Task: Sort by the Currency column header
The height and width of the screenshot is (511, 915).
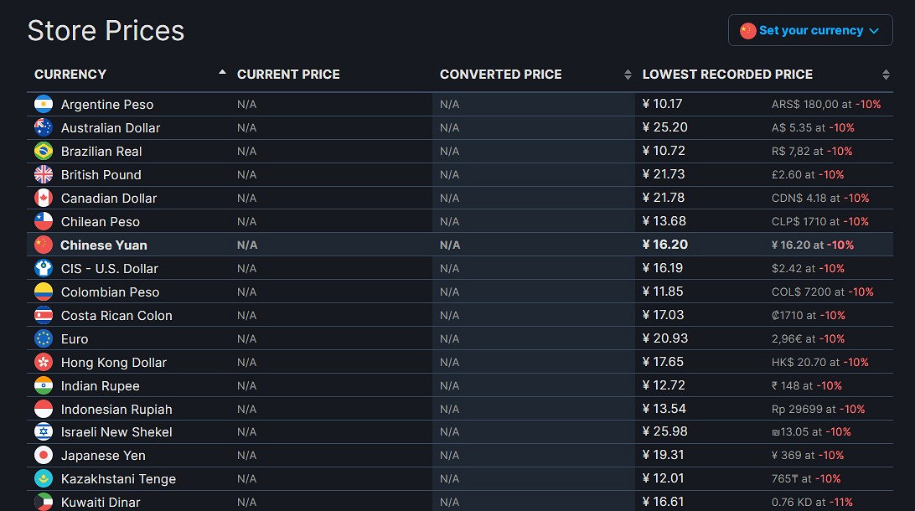Action: point(70,75)
